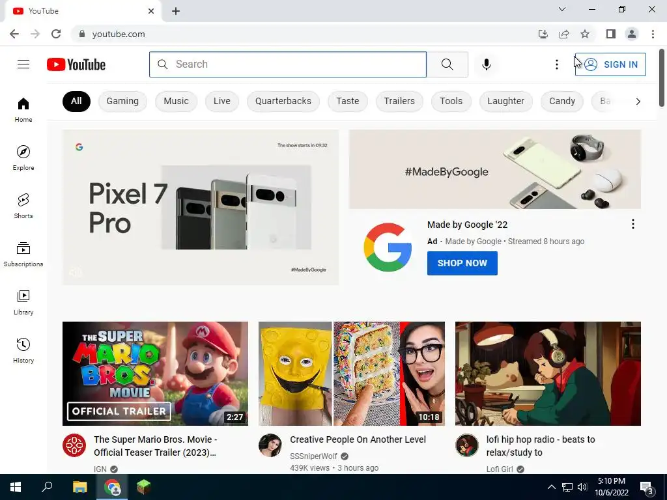Click the SIGN IN button
Screen dimensions: 667x500
[610, 64]
